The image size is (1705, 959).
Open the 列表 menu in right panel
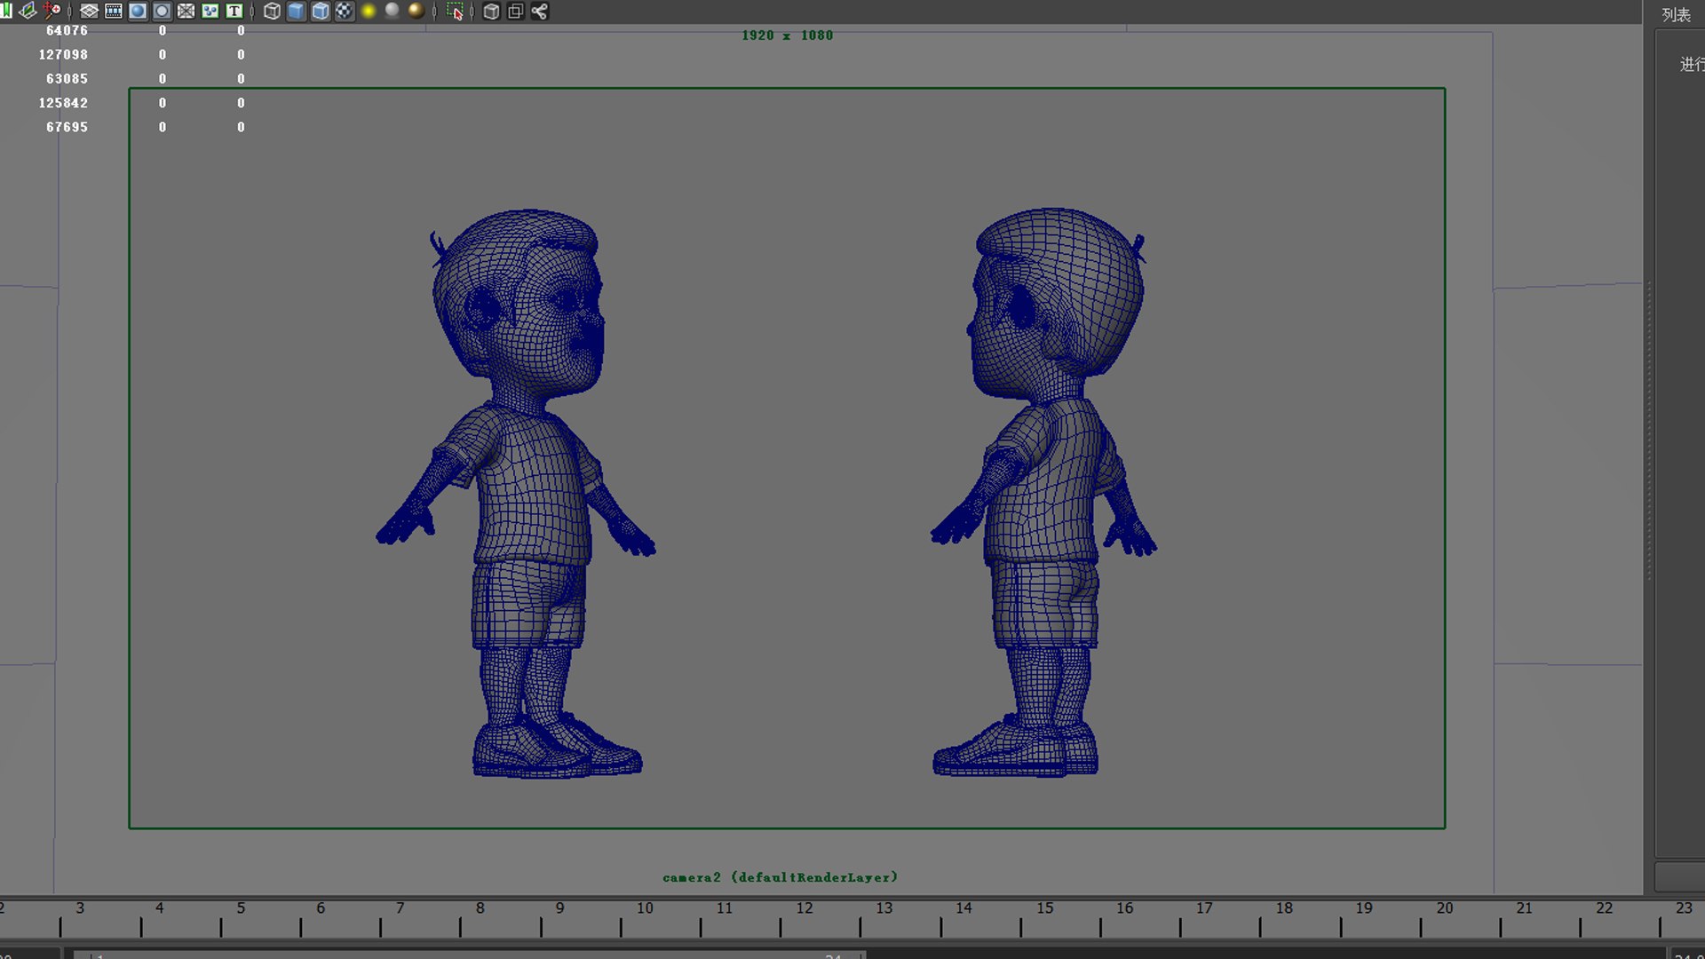(x=1676, y=15)
